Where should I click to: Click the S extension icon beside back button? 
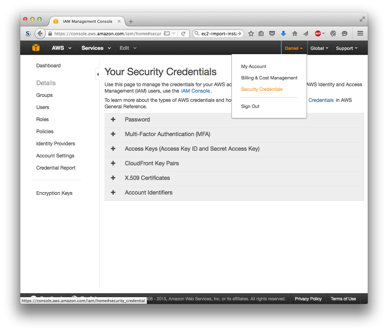[28, 33]
